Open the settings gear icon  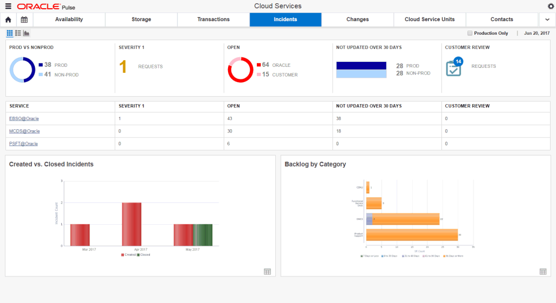tap(551, 6)
